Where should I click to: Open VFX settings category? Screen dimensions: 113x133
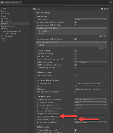point(3,41)
